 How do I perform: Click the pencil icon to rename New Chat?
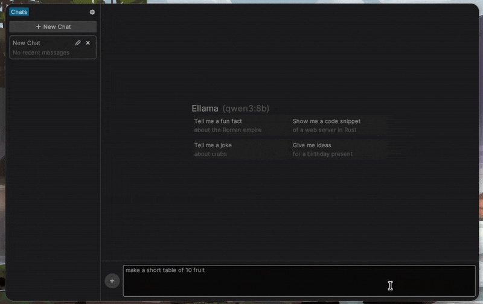pos(78,43)
